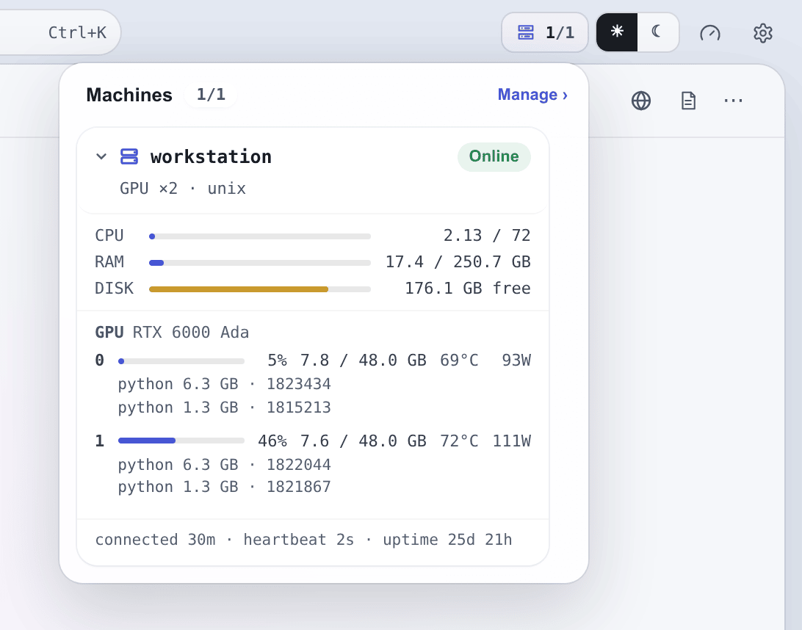The width and height of the screenshot is (802, 630).
Task: Click the "heartbeat 2s" status text
Action: click(299, 540)
